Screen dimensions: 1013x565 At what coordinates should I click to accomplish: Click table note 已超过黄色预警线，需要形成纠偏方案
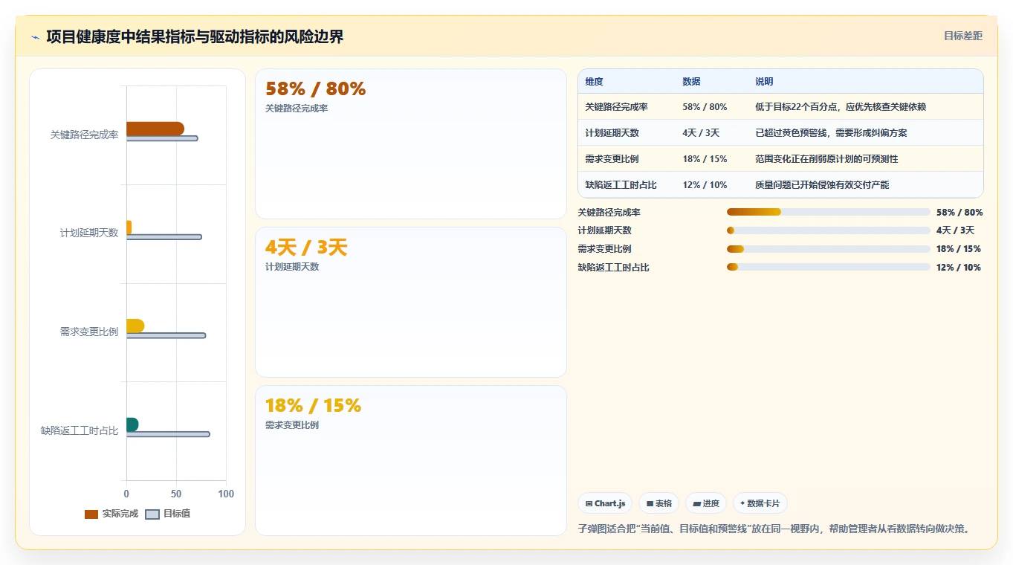coord(831,133)
